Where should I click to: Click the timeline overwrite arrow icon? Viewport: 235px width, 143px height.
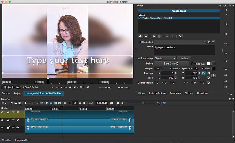pos(37,103)
